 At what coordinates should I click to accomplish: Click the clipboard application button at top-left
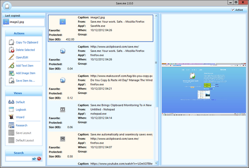[7, 6]
